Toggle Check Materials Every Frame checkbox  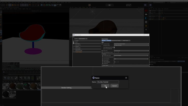click(114, 47)
